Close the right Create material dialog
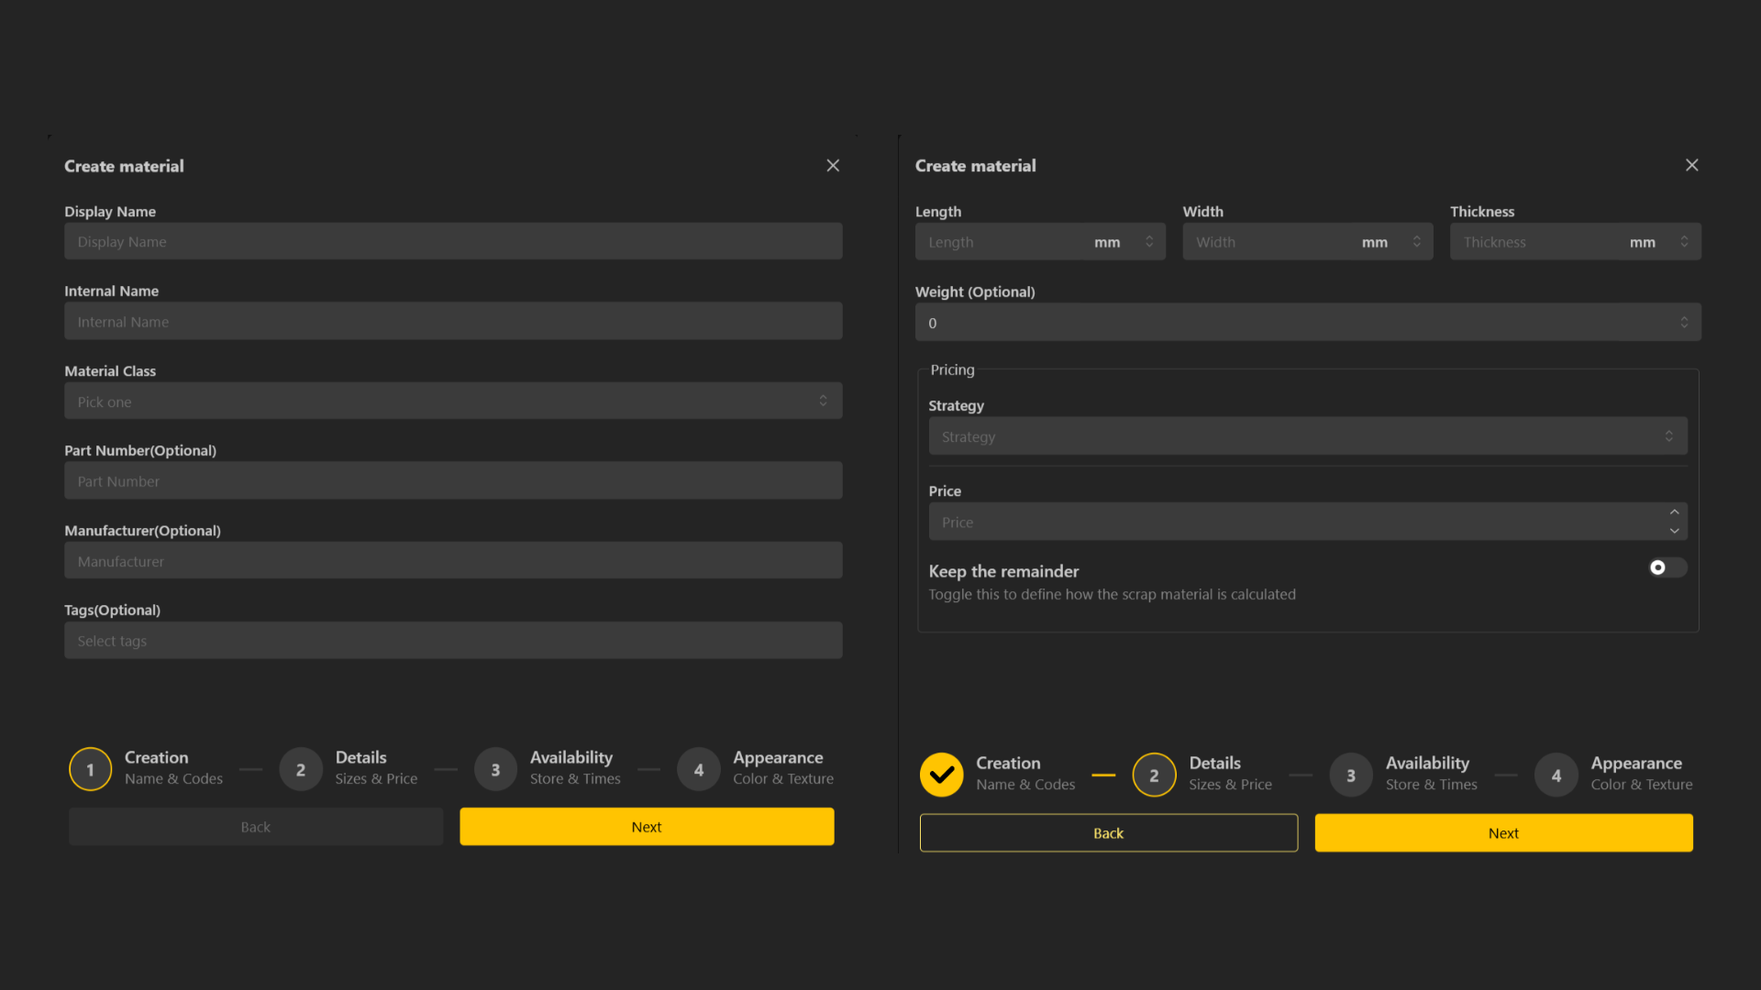1761x990 pixels. tap(1691, 165)
